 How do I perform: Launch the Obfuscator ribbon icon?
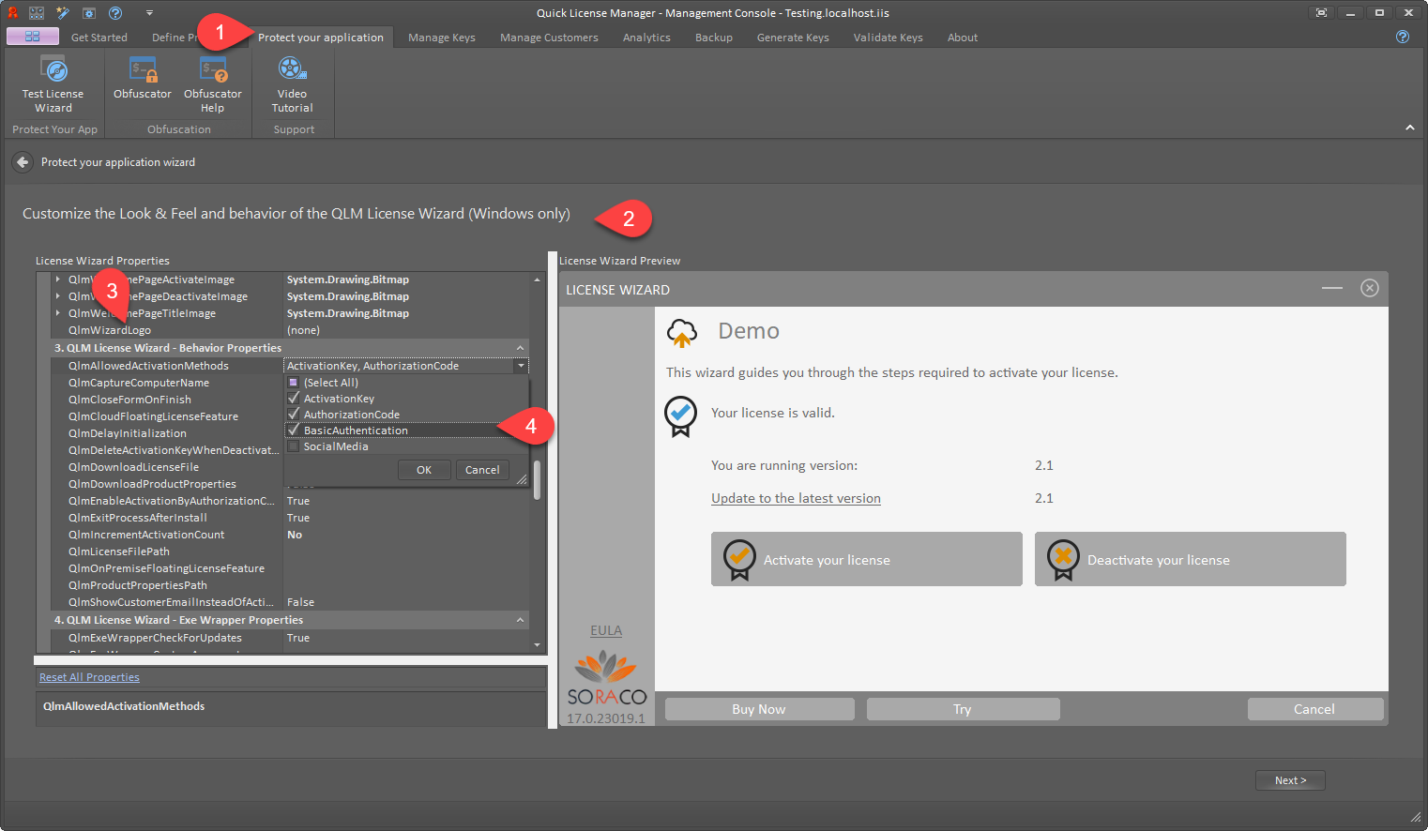(143, 78)
